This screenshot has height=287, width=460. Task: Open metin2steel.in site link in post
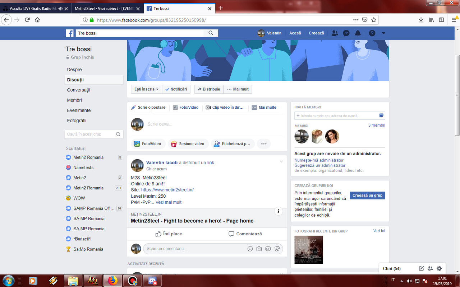pyautogui.click(x=167, y=190)
